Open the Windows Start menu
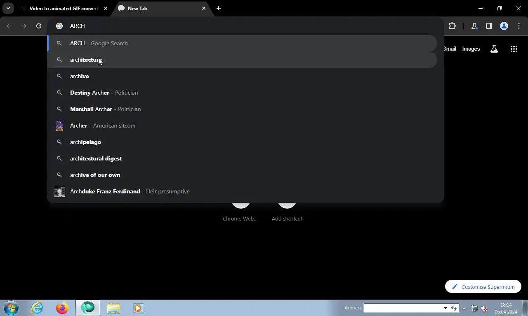The height and width of the screenshot is (316, 528). (x=11, y=308)
